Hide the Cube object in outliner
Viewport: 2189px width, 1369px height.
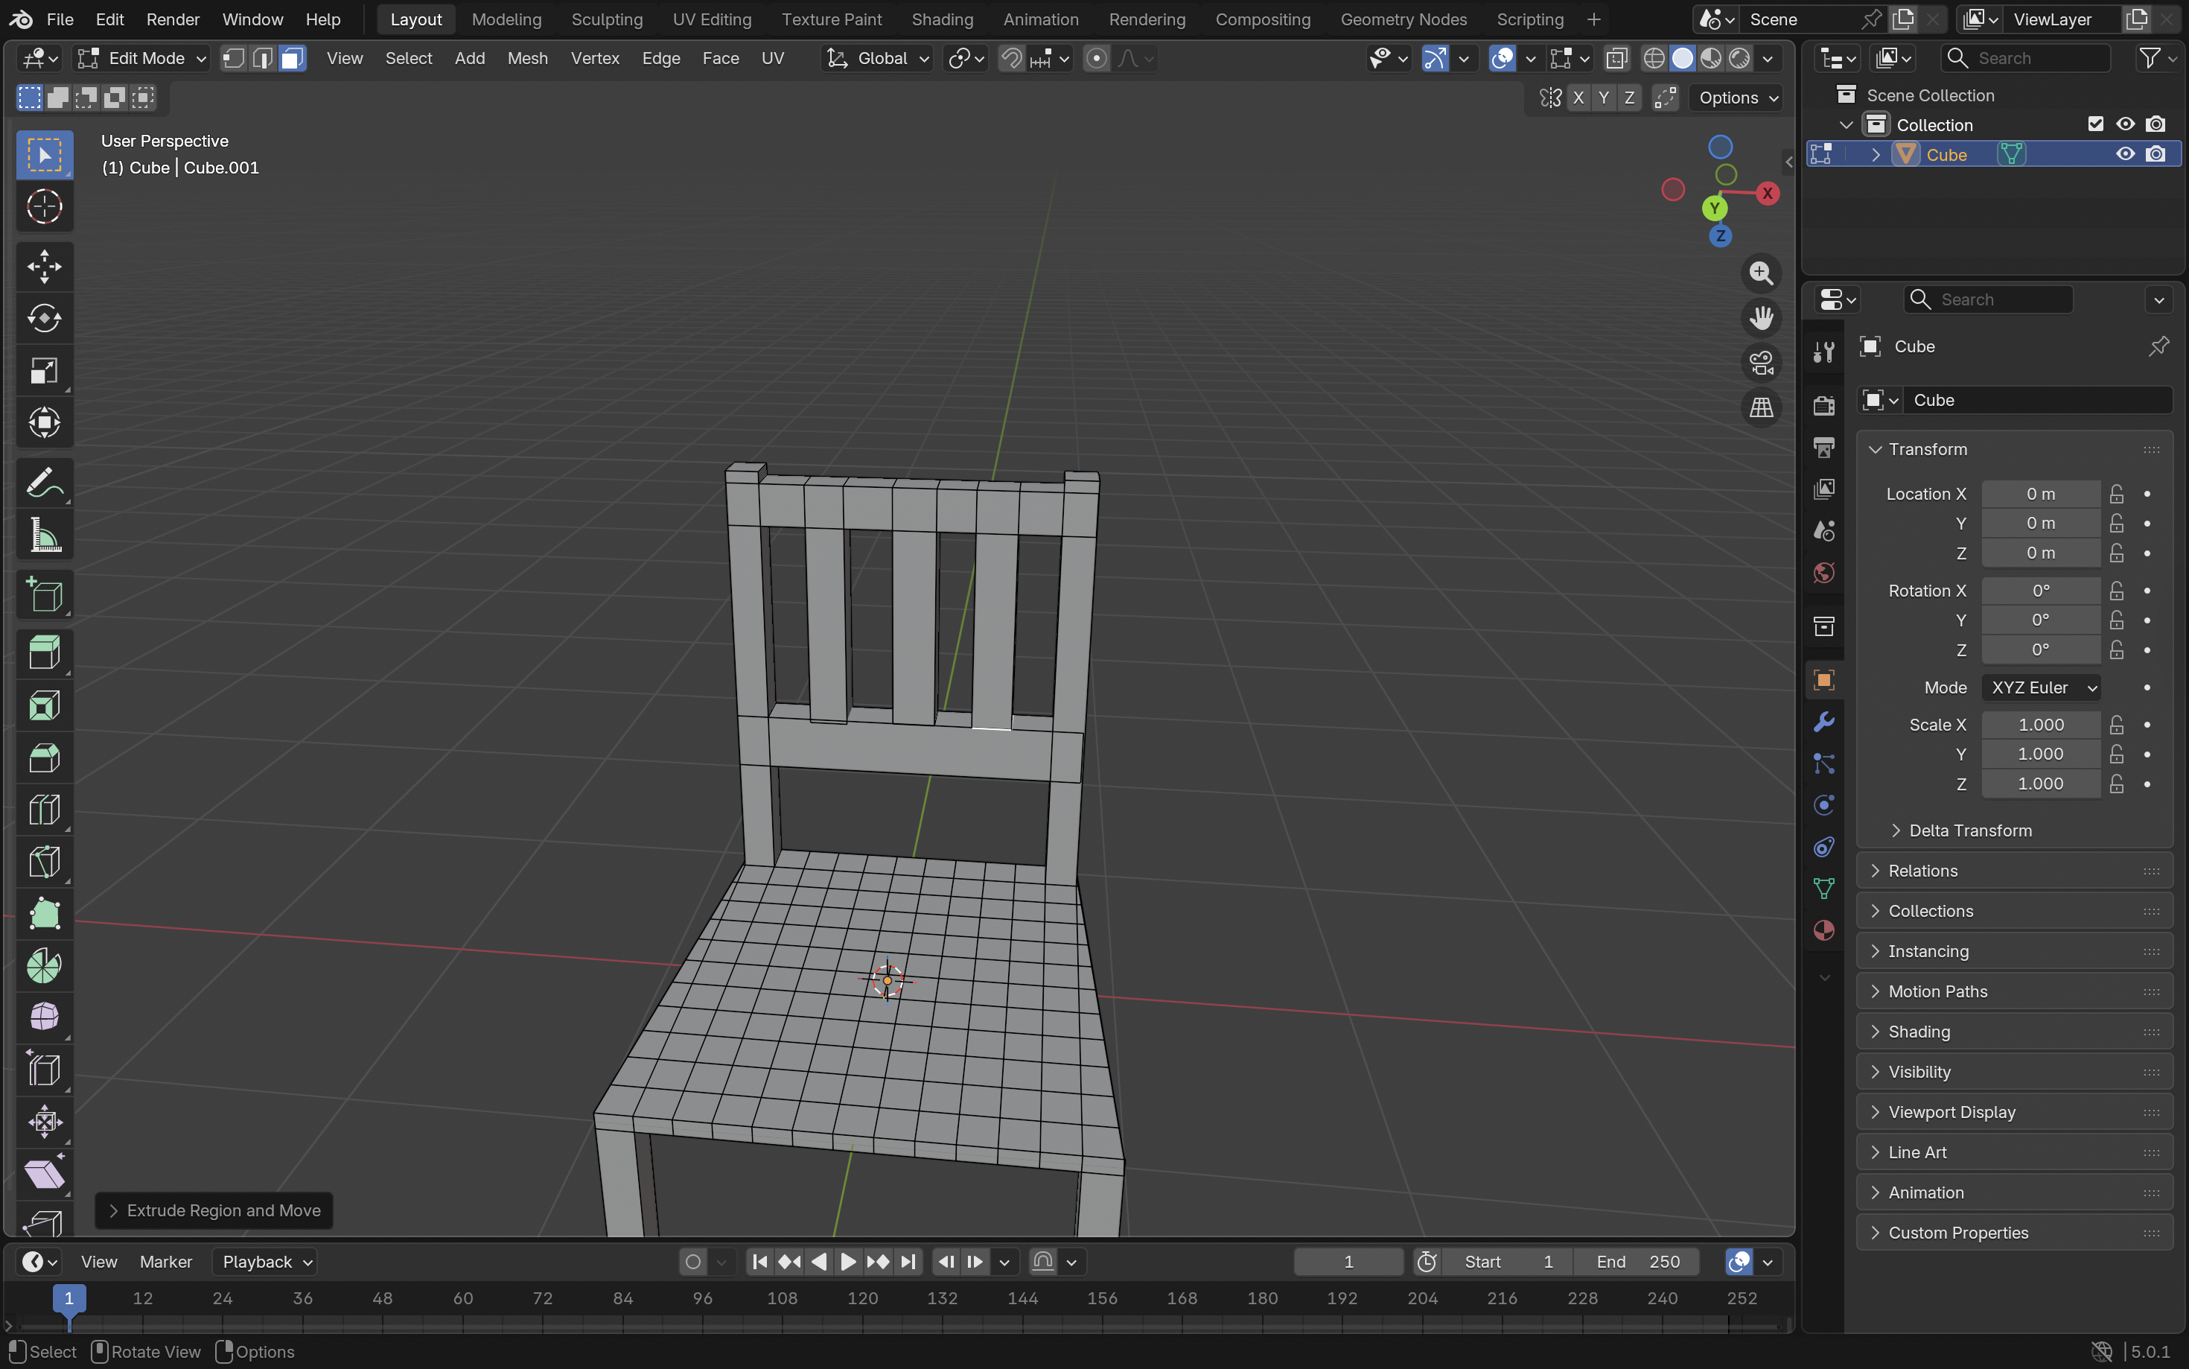[2125, 155]
